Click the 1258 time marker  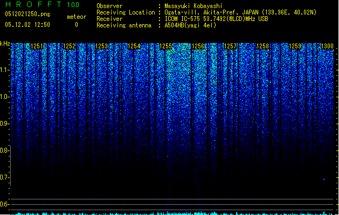point(262,46)
